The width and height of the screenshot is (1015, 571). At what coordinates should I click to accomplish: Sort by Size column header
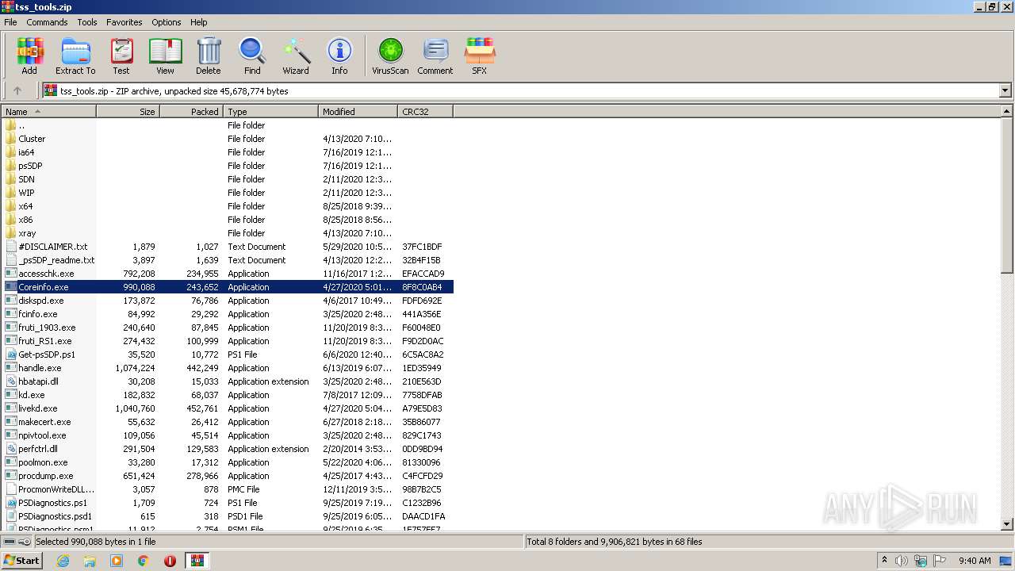point(128,112)
